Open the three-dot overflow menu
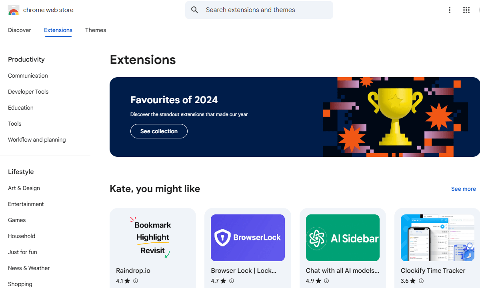Screen dimensions: 480x288 (x=450, y=10)
